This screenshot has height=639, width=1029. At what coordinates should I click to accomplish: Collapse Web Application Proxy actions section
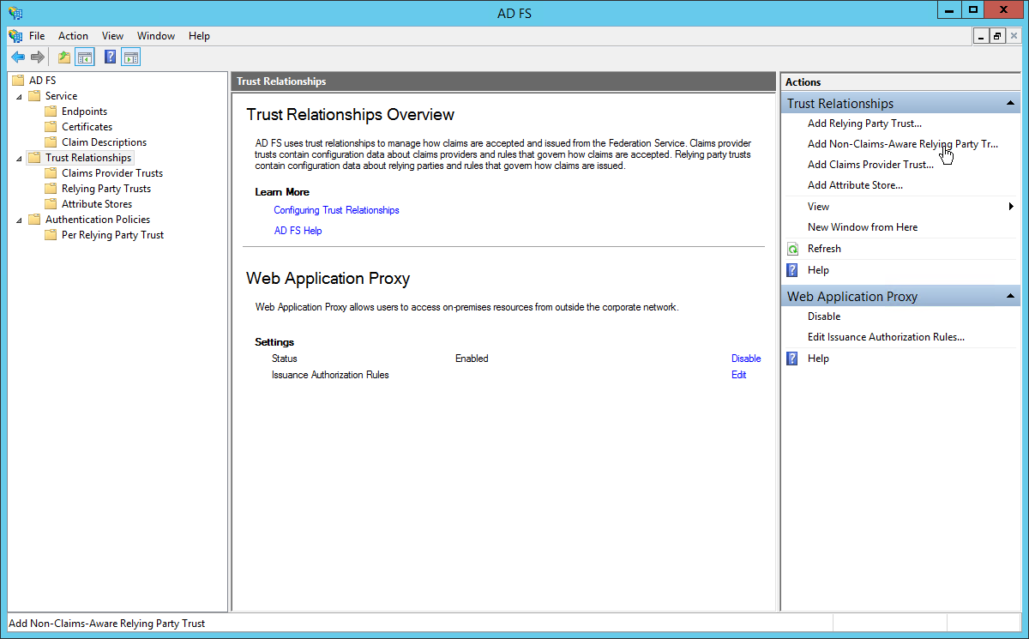click(x=1011, y=297)
